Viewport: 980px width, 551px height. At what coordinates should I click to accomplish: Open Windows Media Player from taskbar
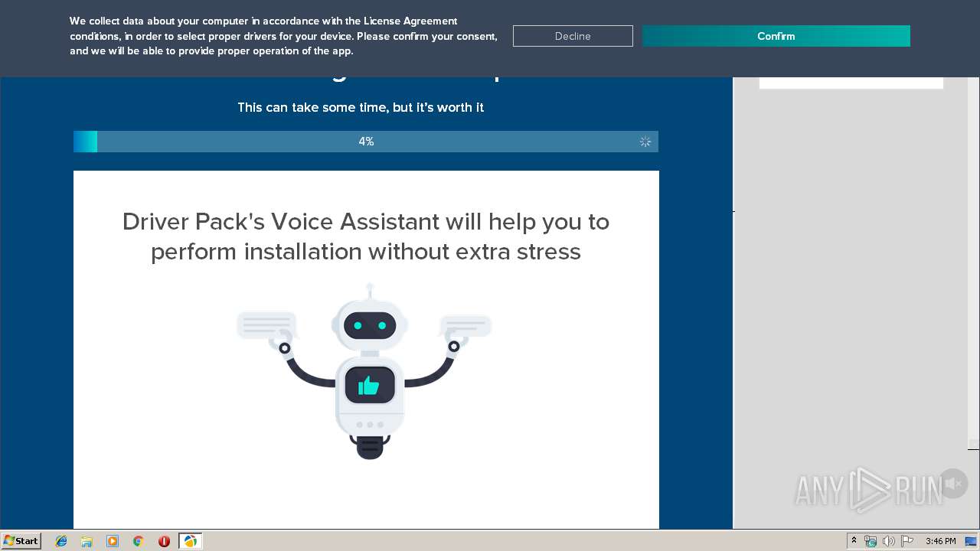(x=113, y=541)
